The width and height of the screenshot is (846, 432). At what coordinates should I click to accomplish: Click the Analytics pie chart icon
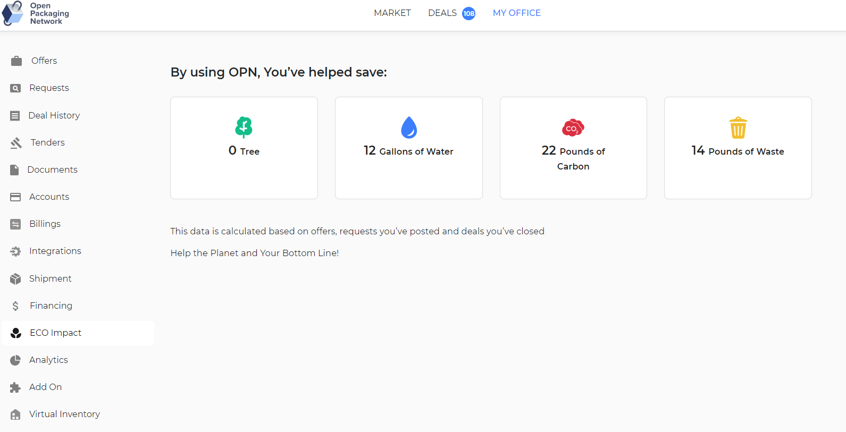pos(16,360)
